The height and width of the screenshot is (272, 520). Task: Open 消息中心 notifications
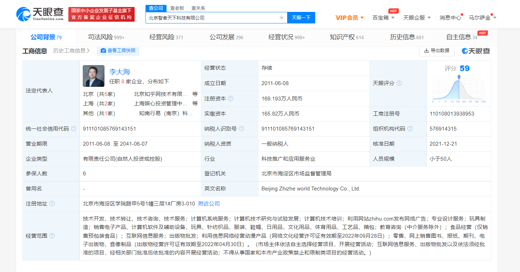[x=450, y=18]
